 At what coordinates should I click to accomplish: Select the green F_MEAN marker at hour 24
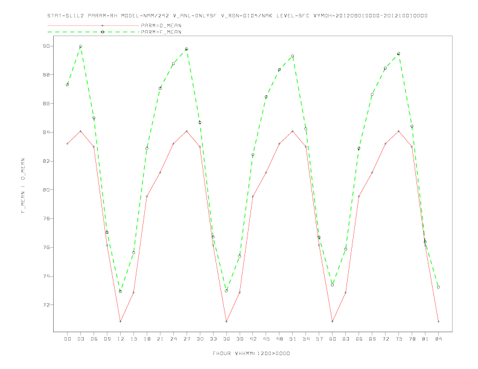coord(173,64)
